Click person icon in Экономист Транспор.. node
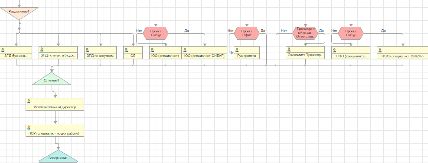The width and height of the screenshot is (428, 163). point(289,50)
